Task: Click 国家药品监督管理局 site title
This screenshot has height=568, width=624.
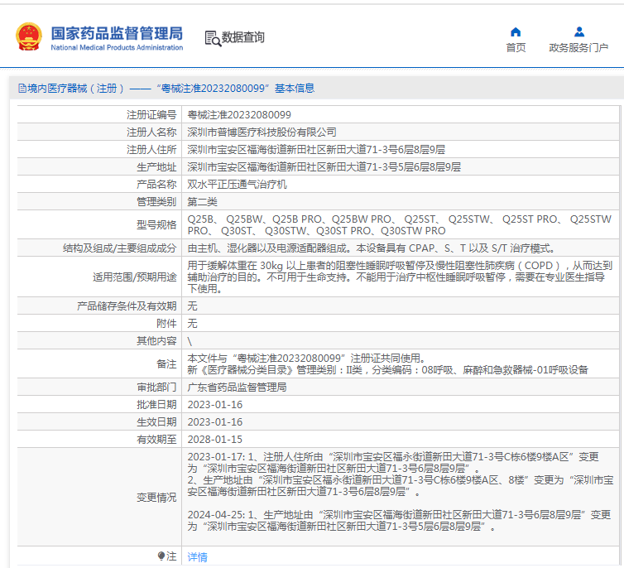Action: coord(117,33)
